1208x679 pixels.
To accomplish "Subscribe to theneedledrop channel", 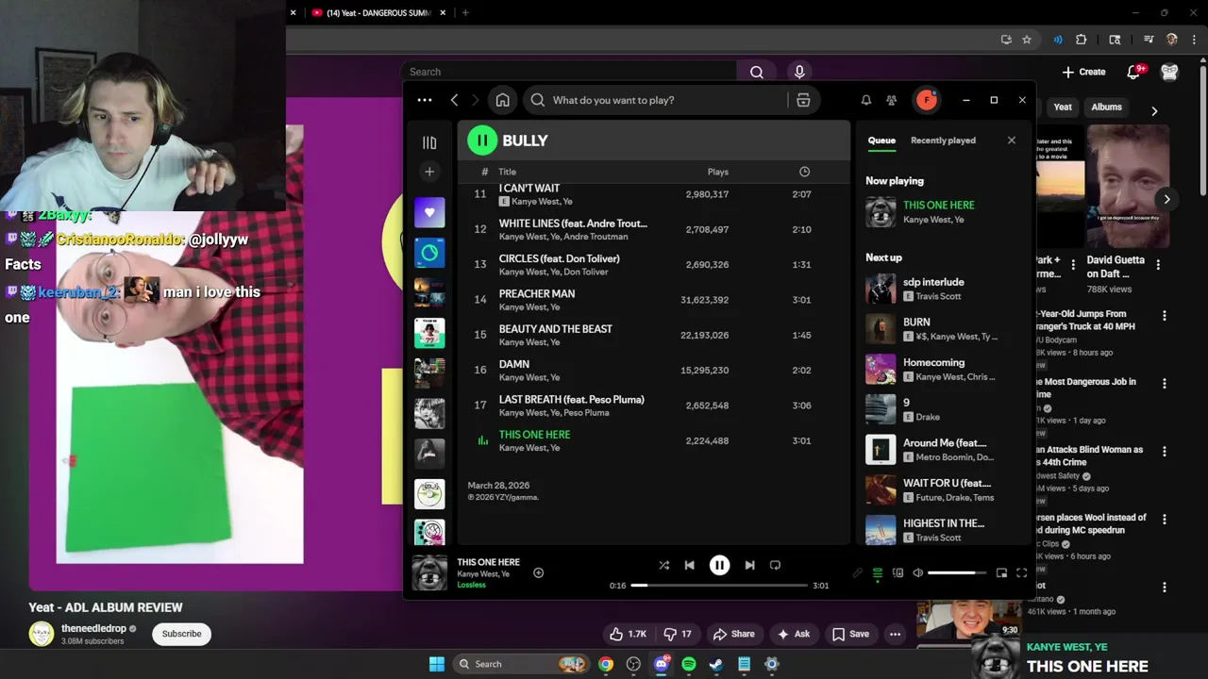I will [181, 634].
